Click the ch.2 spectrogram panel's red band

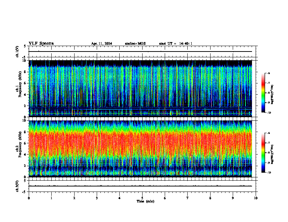click(x=140, y=144)
